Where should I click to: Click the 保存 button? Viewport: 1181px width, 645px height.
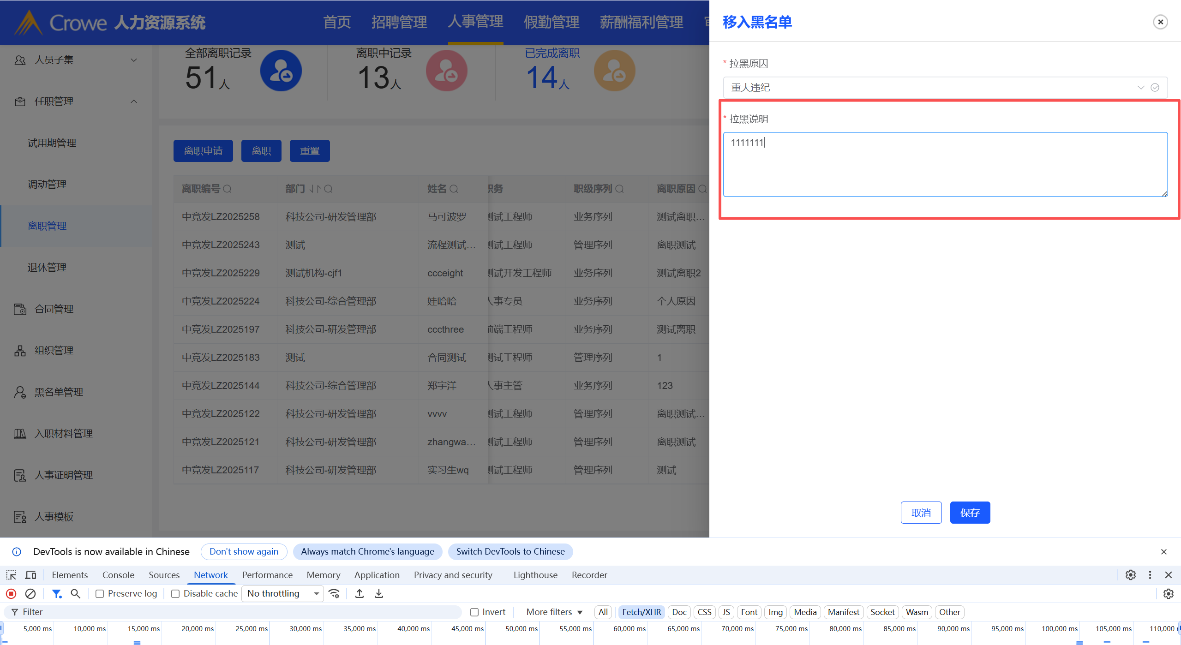click(x=970, y=513)
